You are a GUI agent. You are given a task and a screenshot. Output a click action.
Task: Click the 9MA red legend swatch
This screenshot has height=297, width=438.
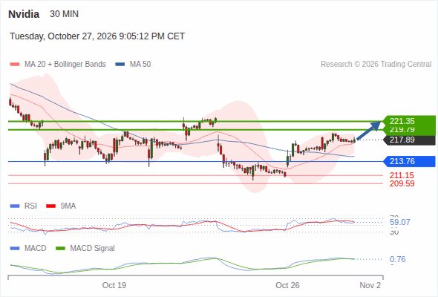pyautogui.click(x=50, y=206)
